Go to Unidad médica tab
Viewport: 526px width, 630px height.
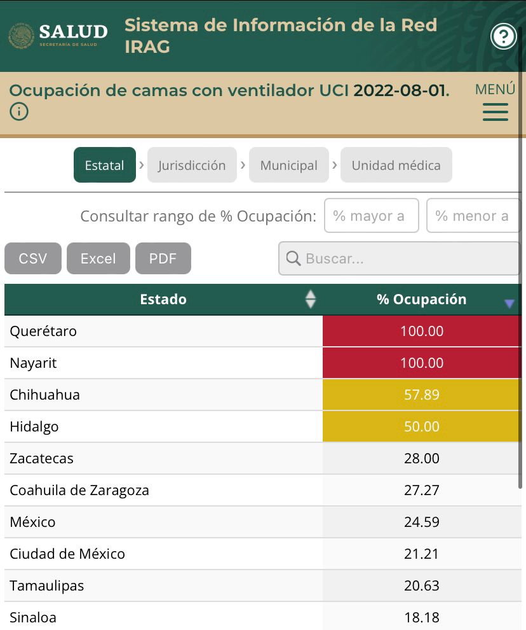pos(396,165)
